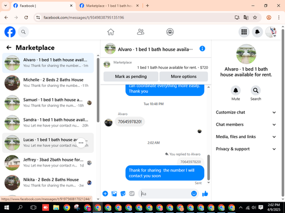Open the Facebook menu grid icon
This screenshot has width=285, height=213.
point(244,32)
